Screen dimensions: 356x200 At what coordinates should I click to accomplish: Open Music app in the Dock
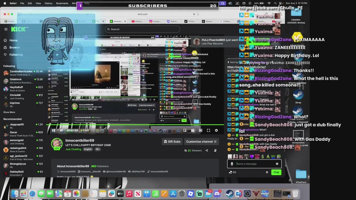click(129, 194)
